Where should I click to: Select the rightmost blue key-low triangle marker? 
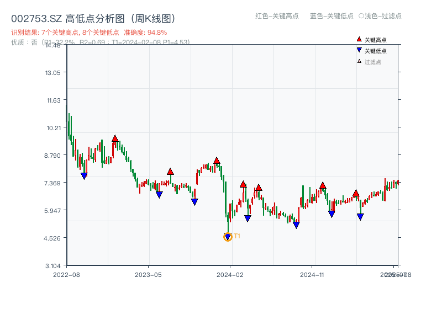(360, 217)
